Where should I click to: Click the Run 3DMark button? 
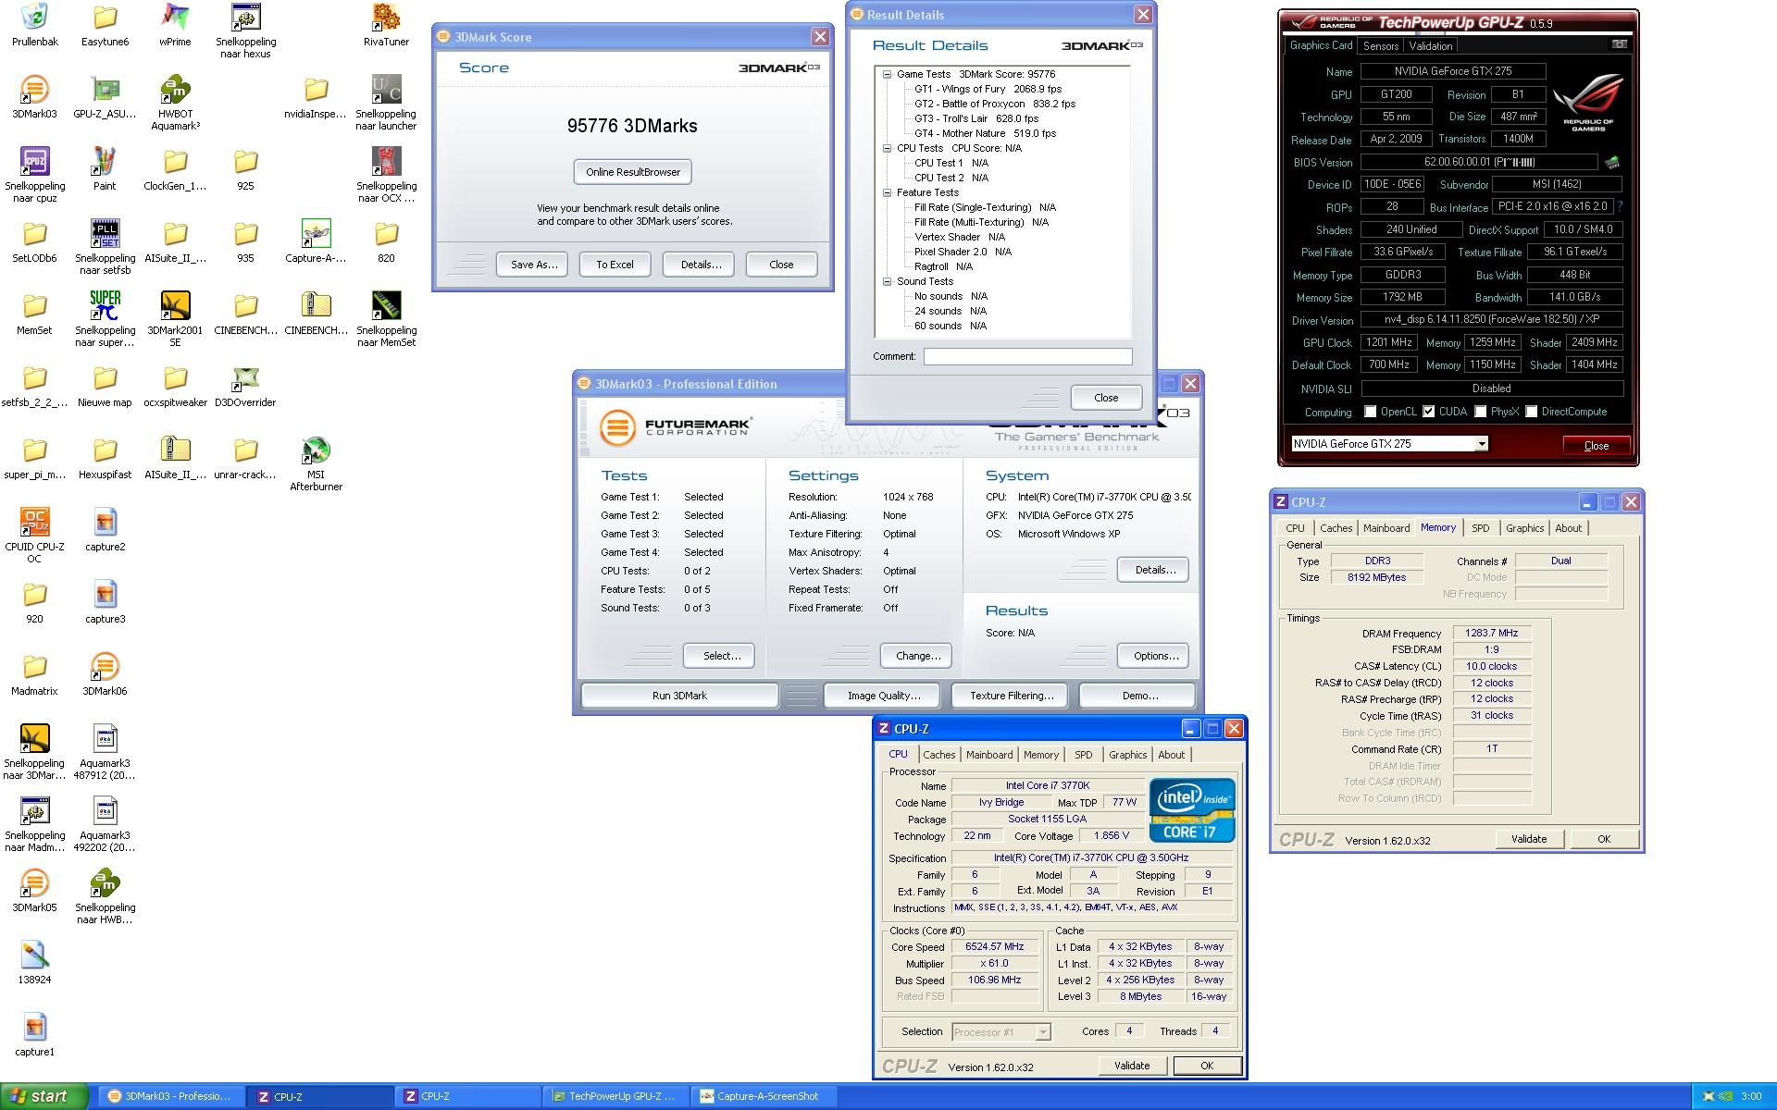(679, 696)
